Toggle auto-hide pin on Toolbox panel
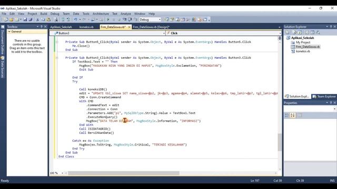Viewport: 337px width, 189px height. click(42, 27)
